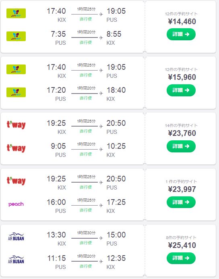The width and height of the screenshot is (219, 279).
Task: Select the ¥14,460 price text
Action: 182,21
